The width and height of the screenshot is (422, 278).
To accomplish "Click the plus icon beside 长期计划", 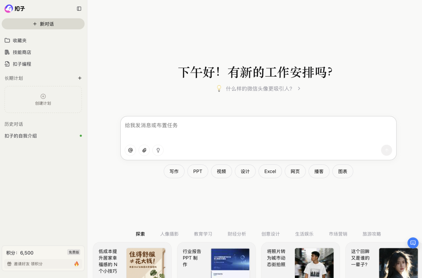I will 80,78.
